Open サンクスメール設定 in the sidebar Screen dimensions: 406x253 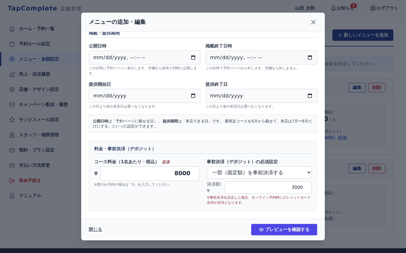click(x=41, y=120)
